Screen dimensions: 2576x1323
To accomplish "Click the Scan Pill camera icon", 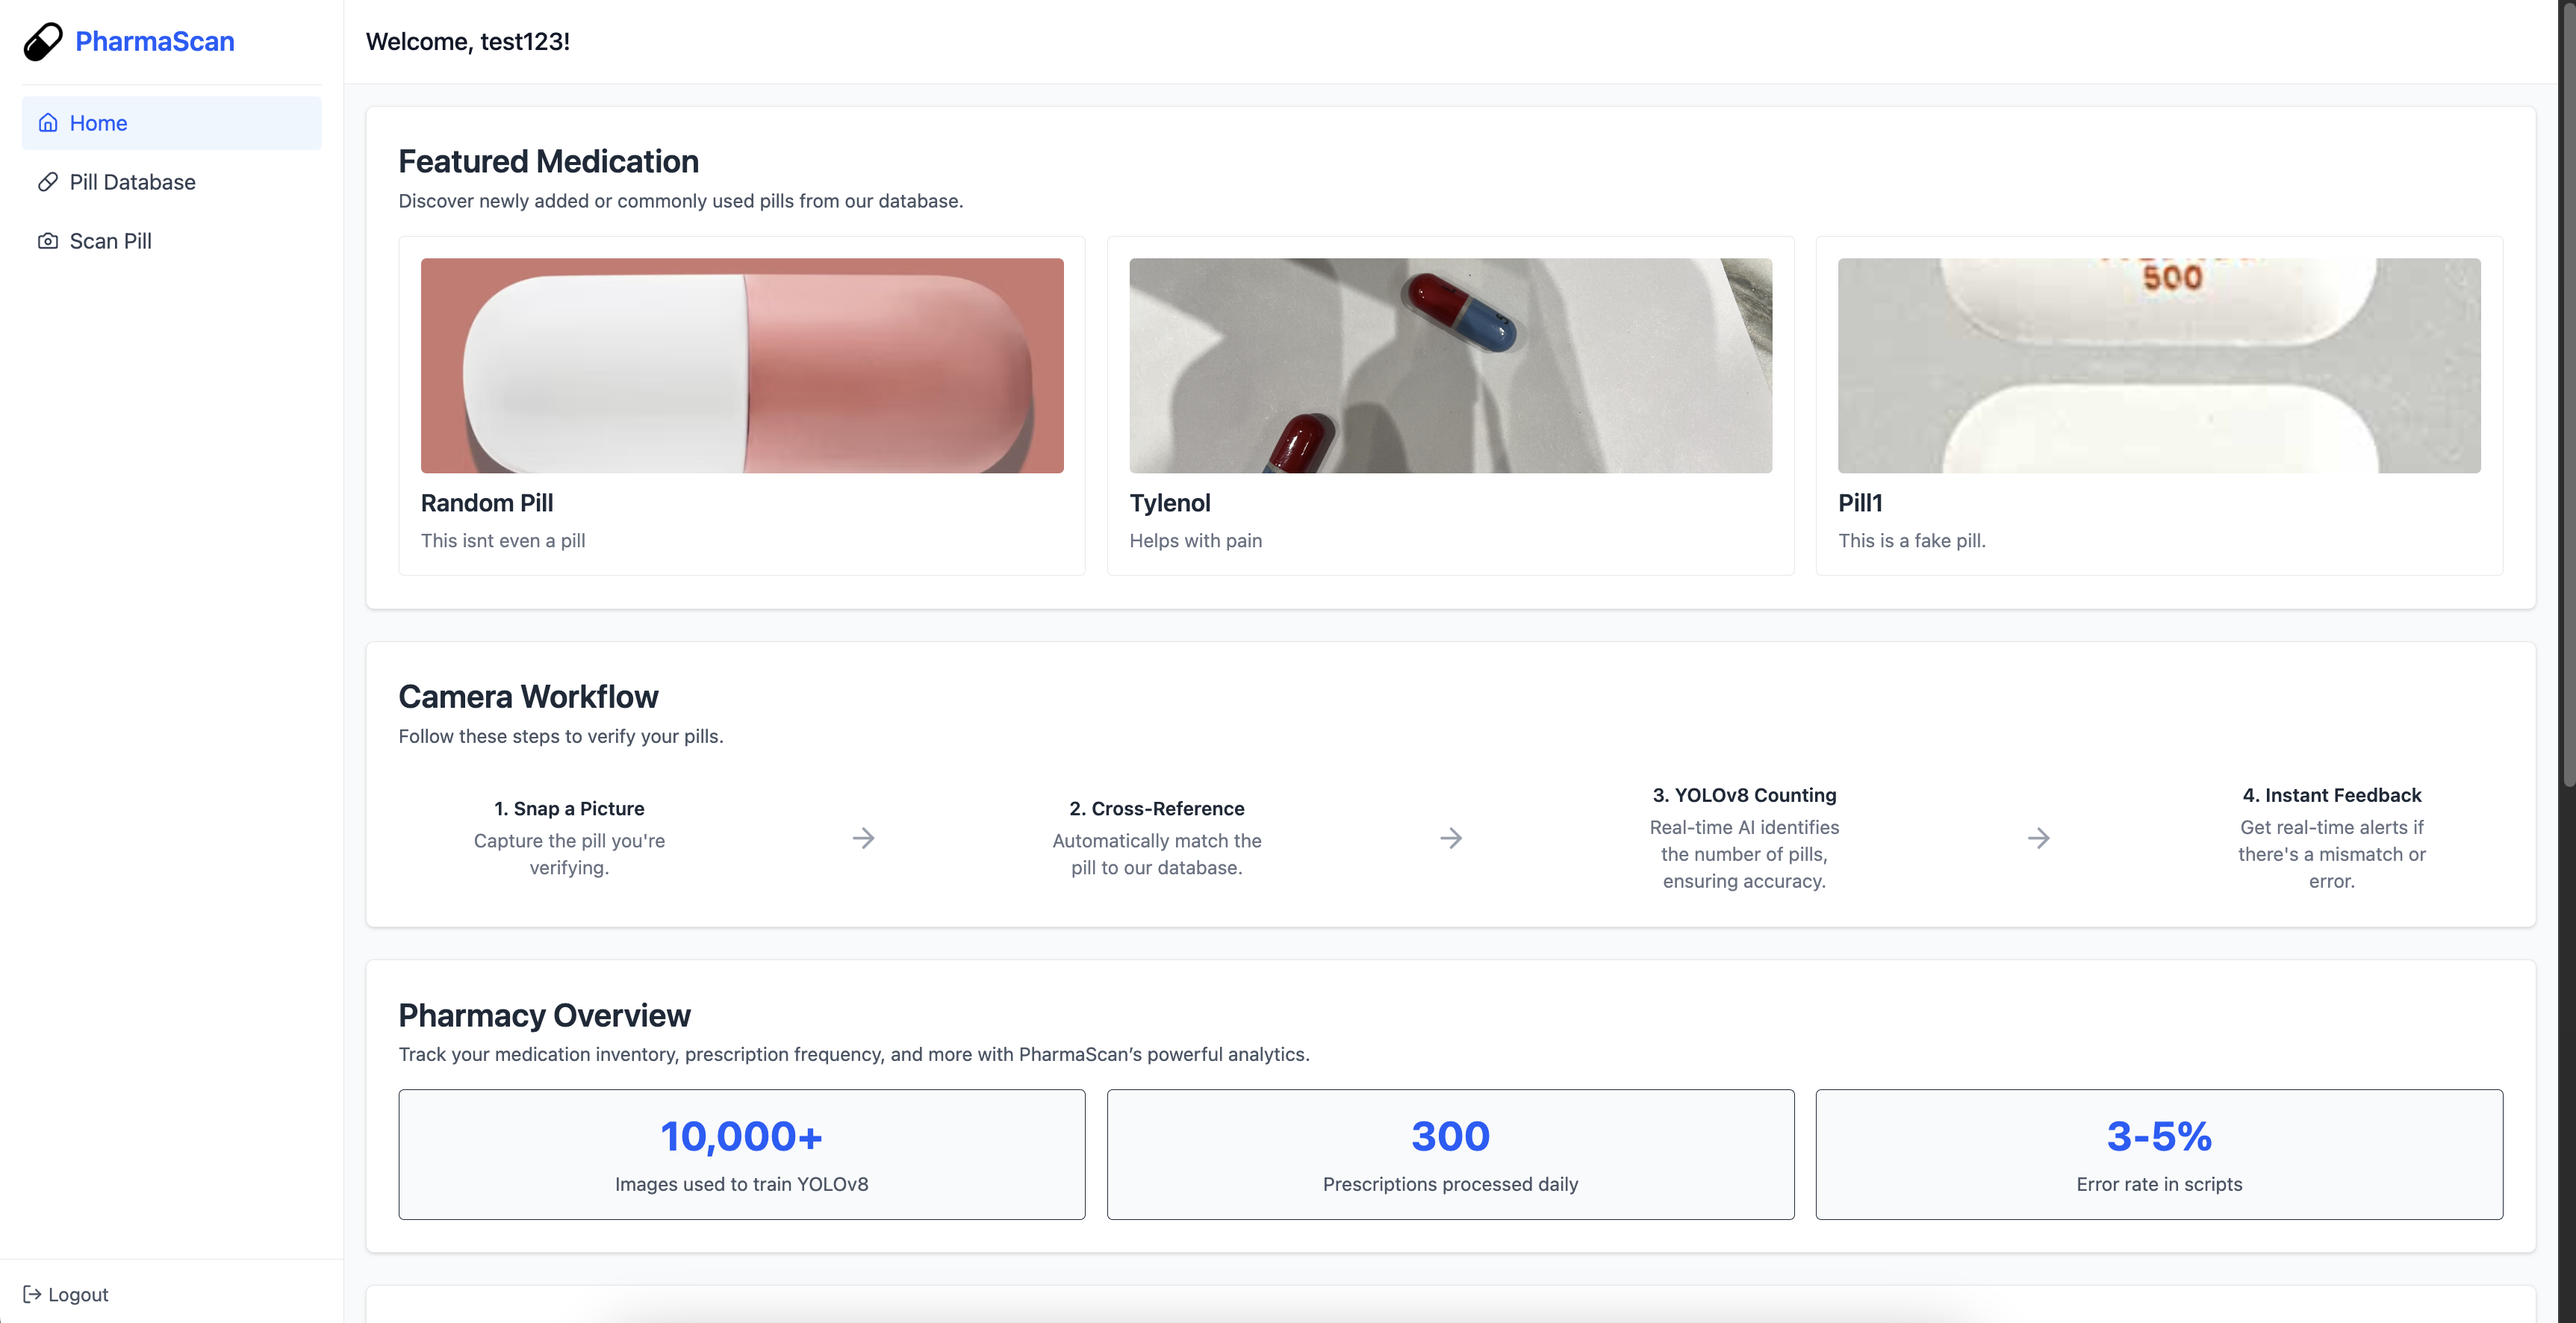I will click(48, 241).
